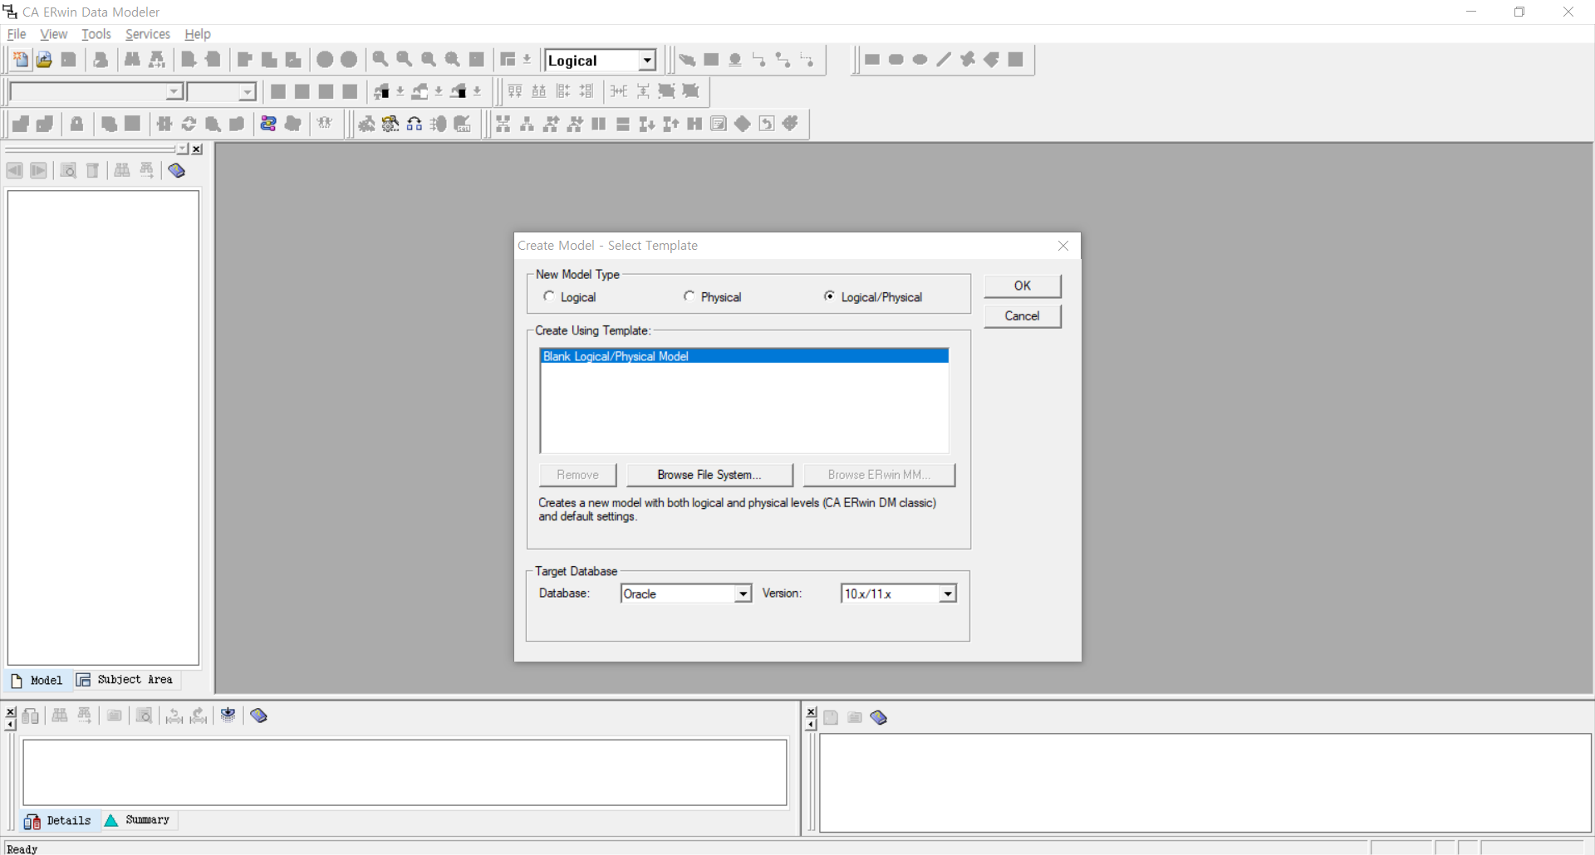Create a new model with the New icon
The height and width of the screenshot is (855, 1595).
[19, 59]
